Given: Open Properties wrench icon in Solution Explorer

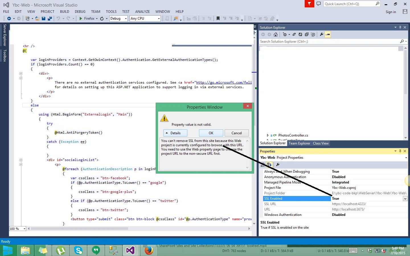Looking at the screenshot, I should click(x=321, y=34).
